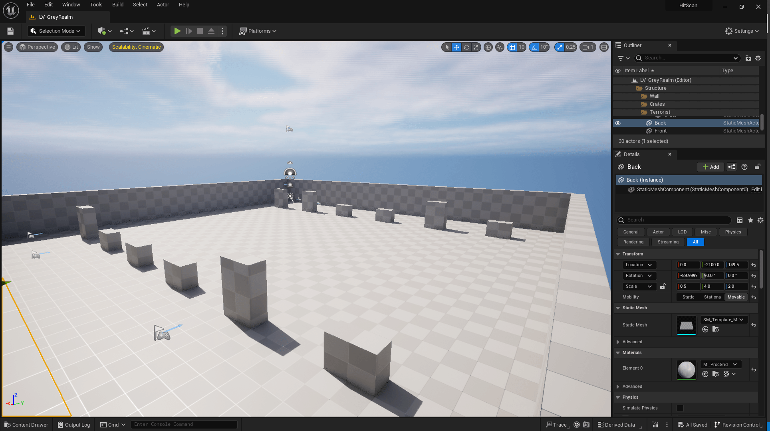Toggle grid snapping on or off

click(513, 47)
